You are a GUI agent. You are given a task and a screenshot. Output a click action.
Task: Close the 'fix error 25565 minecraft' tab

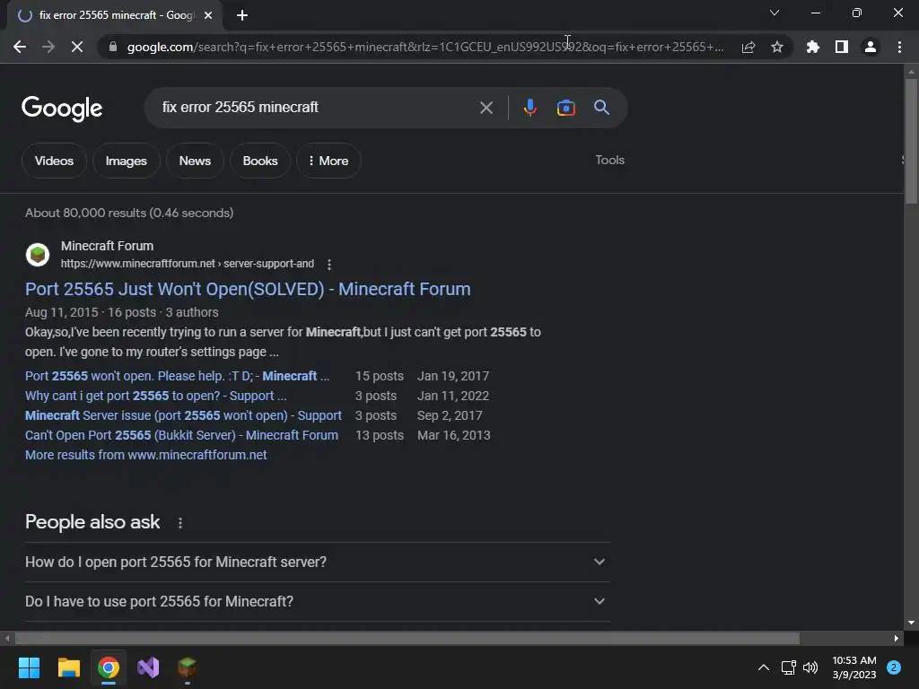tap(208, 15)
